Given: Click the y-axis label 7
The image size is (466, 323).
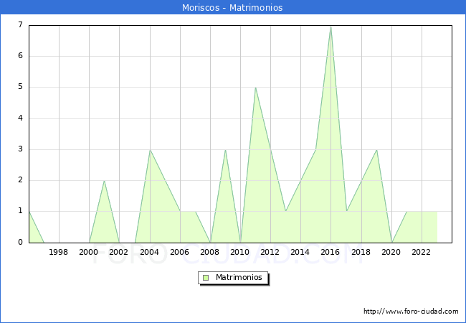Looking at the screenshot, I should click(20, 24).
